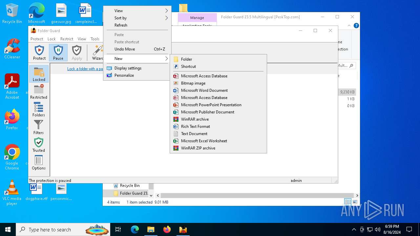Screen dimensions: 420x236
Task: Create a new Folder from submenu
Action: tap(218, 59)
